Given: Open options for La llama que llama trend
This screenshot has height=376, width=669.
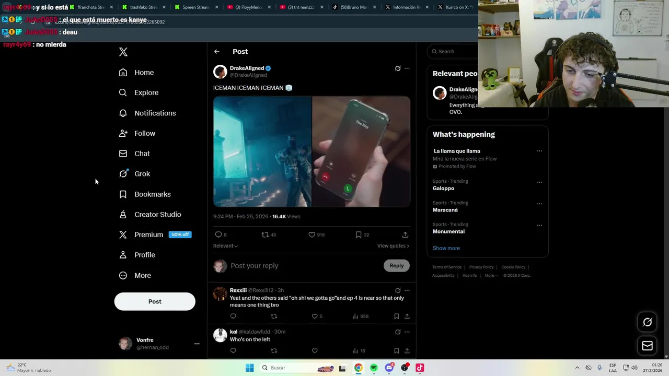Looking at the screenshot, I should coord(539,151).
